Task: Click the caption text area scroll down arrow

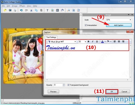Action: coord(130,77)
